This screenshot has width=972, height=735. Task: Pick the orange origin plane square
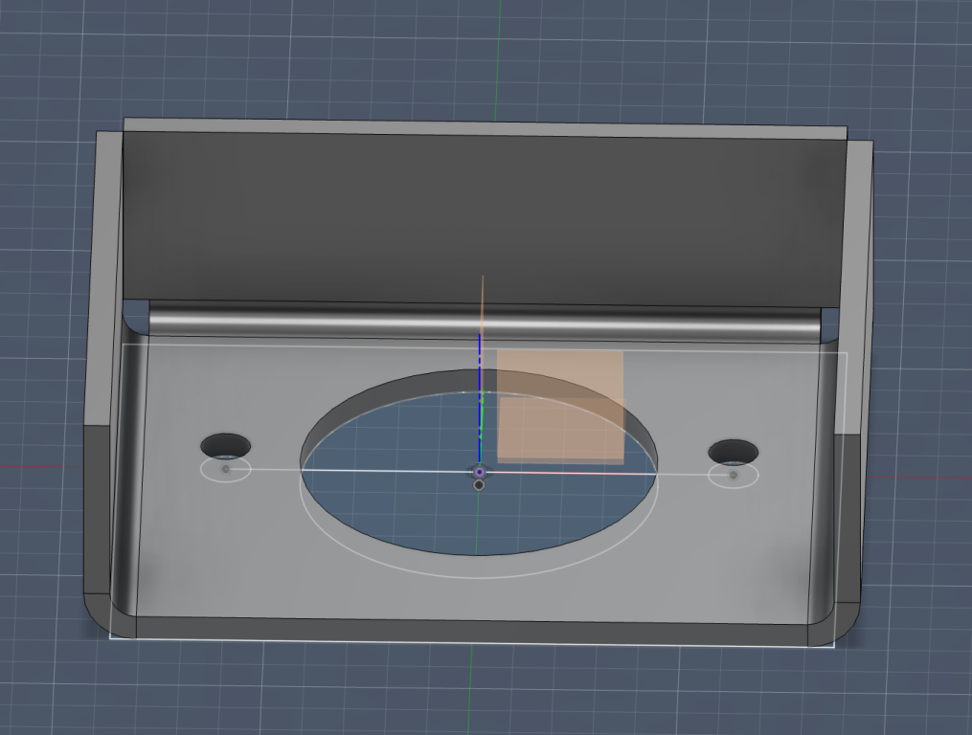pos(560,407)
